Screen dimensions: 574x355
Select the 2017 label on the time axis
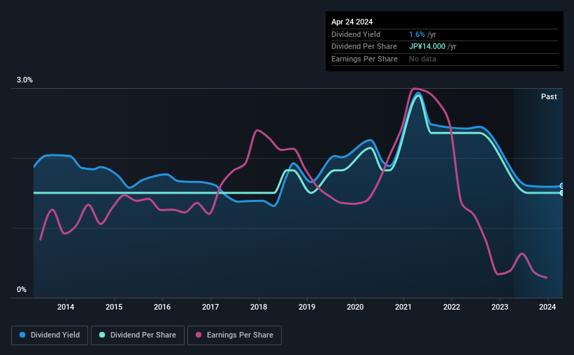click(x=210, y=307)
